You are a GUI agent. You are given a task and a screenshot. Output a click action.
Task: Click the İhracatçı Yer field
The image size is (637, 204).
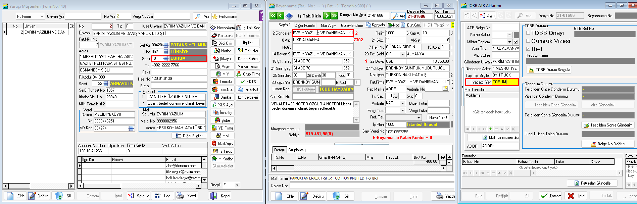(x=505, y=82)
